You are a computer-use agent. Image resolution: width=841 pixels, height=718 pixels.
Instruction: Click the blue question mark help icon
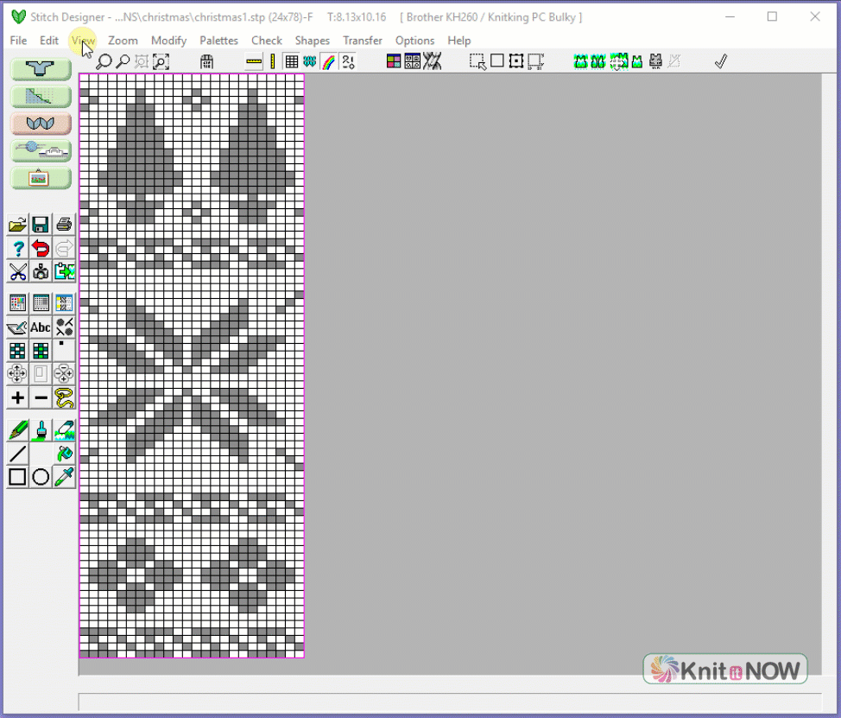pos(17,249)
